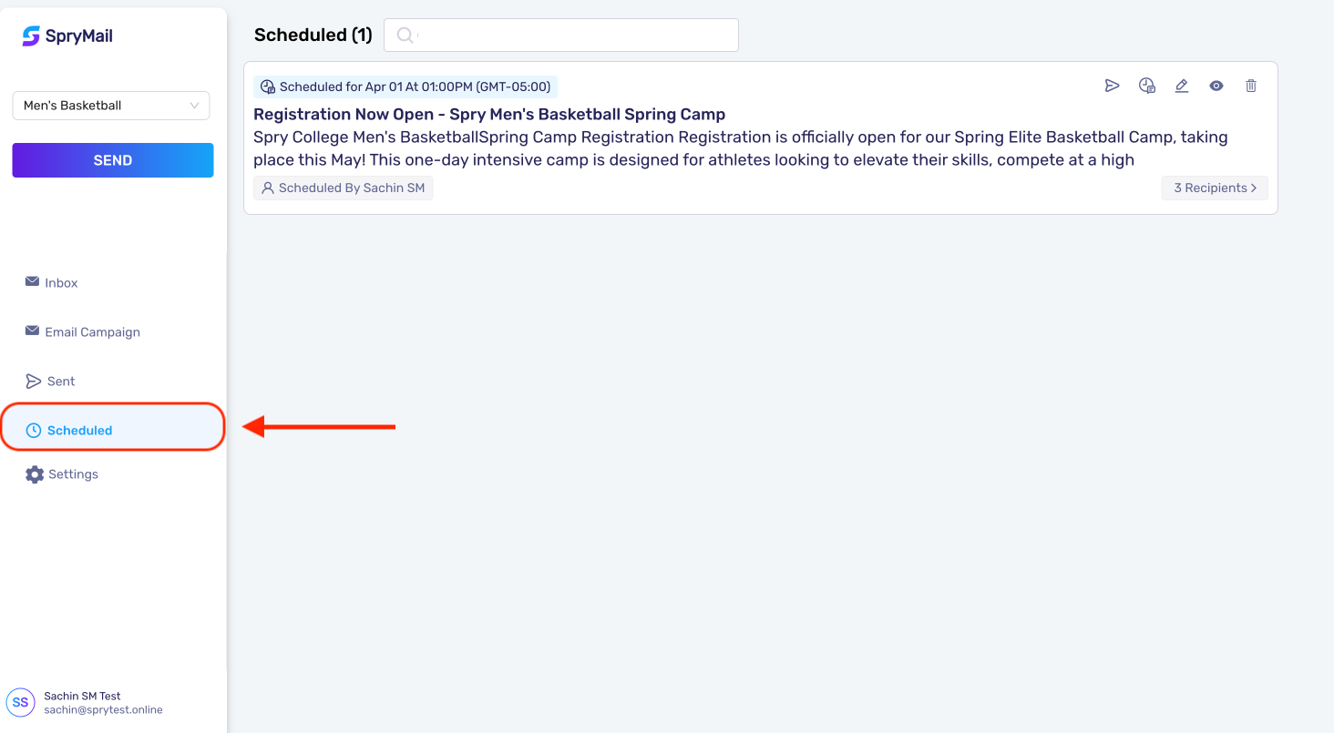Reschedule the email via clock icon
Screen dimensions: 1334x733
point(1147,86)
